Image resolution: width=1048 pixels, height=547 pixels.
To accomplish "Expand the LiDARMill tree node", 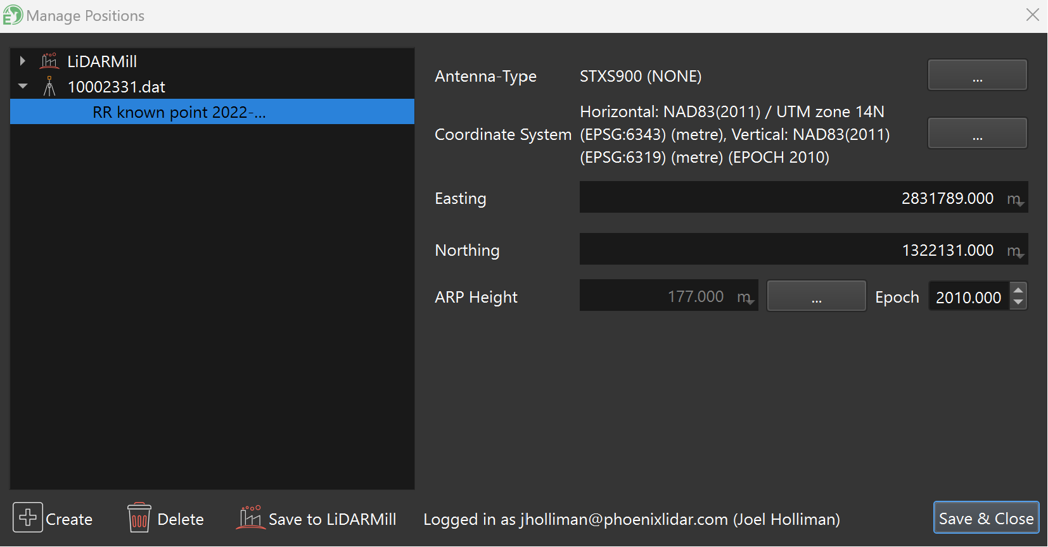I will pos(23,61).
